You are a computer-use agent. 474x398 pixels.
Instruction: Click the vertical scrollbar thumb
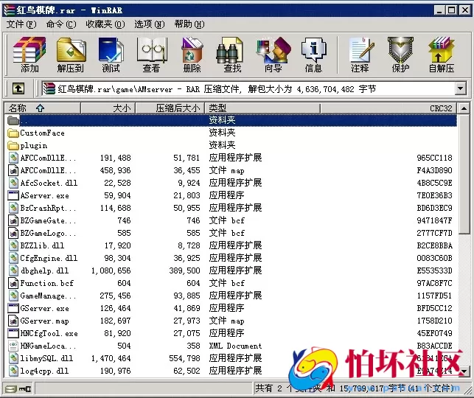pyautogui.click(x=464, y=173)
